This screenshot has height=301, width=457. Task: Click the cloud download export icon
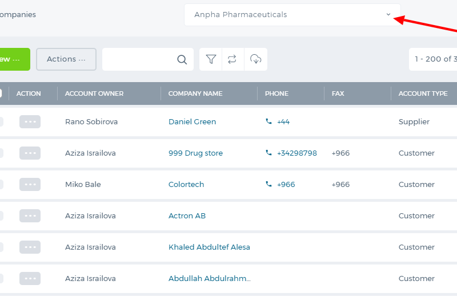[255, 59]
